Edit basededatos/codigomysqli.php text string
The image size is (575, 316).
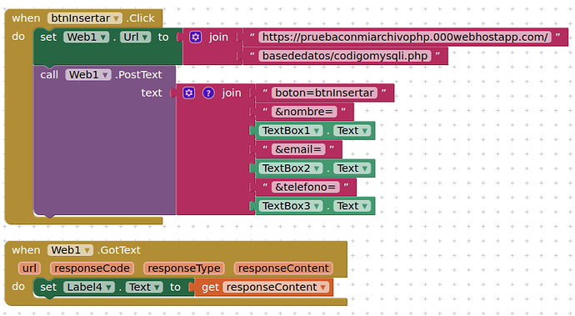[x=345, y=56]
